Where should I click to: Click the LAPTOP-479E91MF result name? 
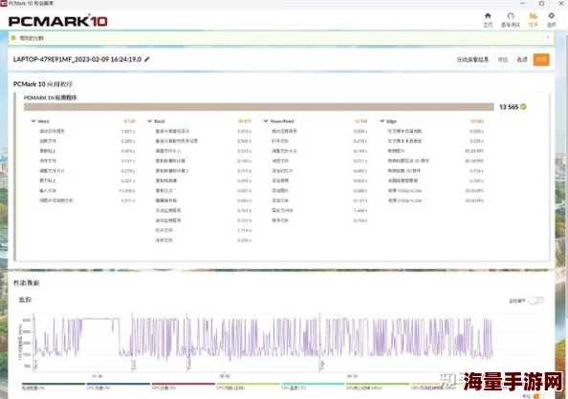click(x=77, y=59)
